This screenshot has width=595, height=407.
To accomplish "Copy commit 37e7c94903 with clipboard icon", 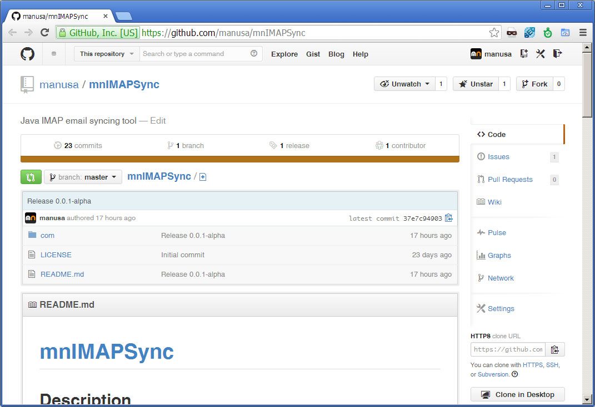I will pyautogui.click(x=449, y=218).
